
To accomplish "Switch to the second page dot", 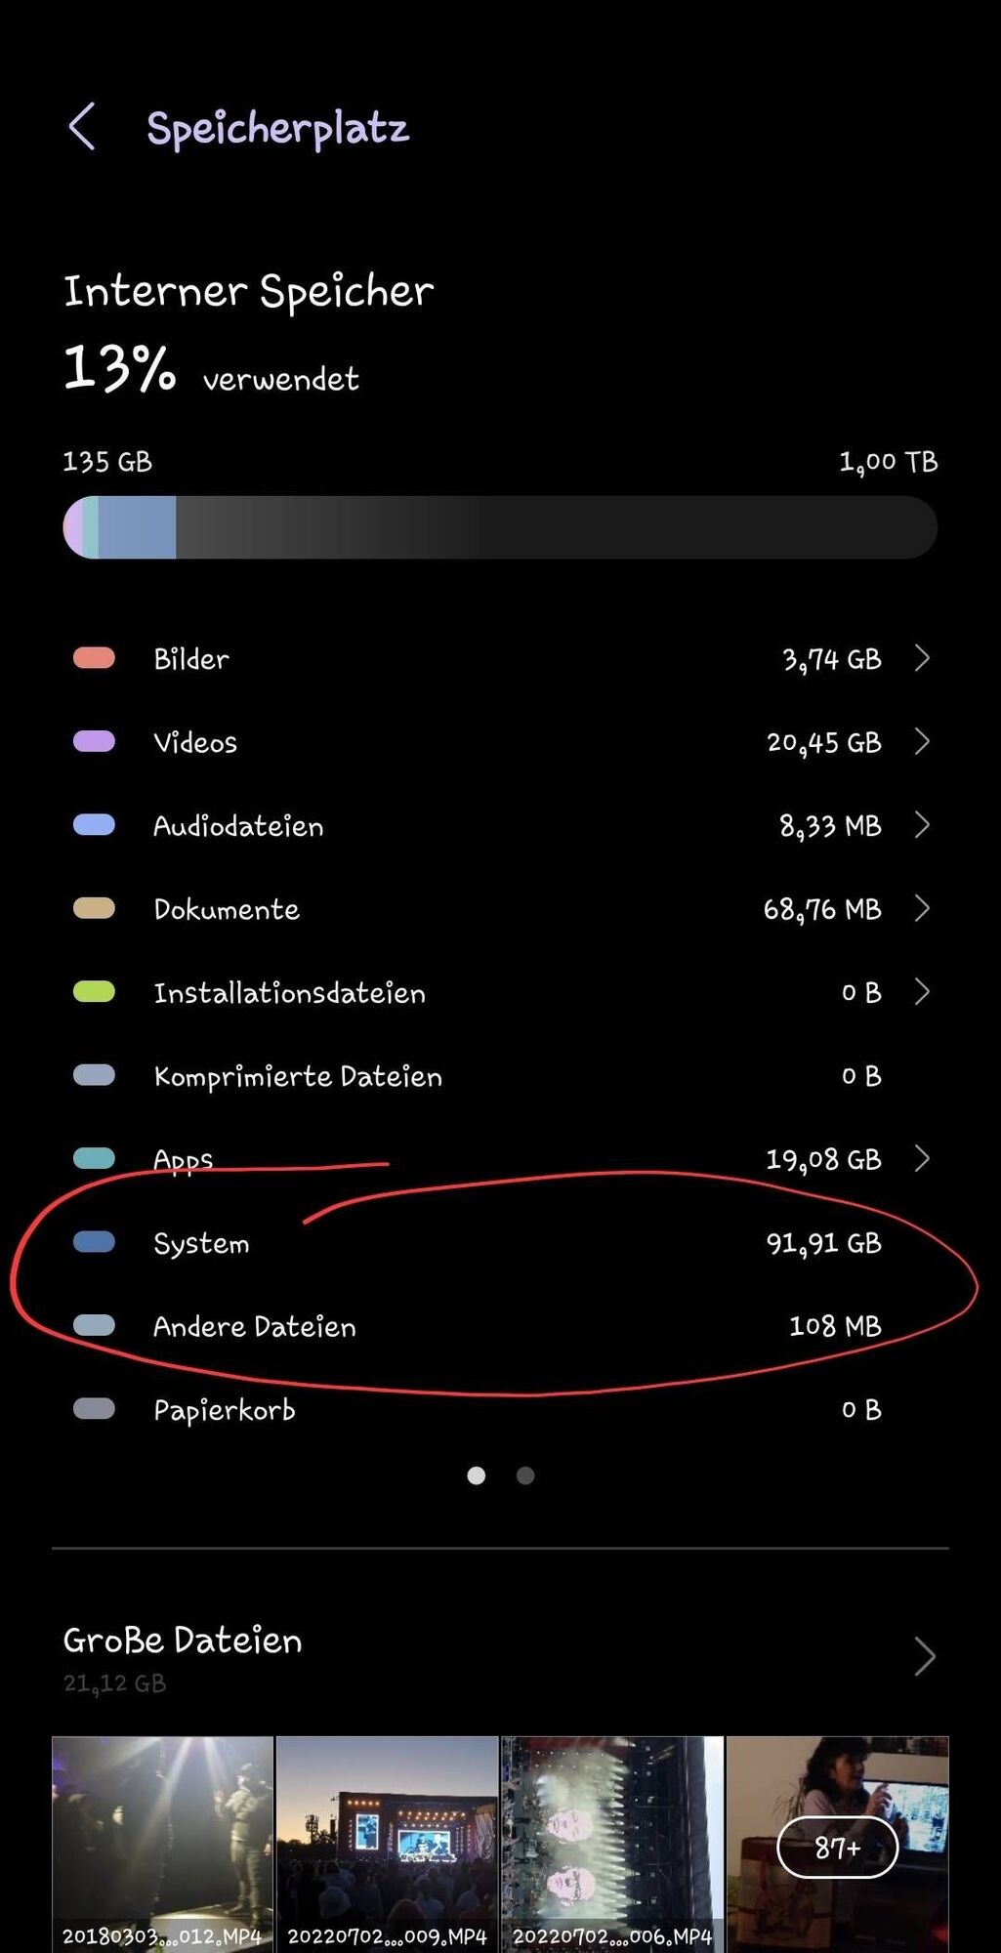I will (525, 1475).
